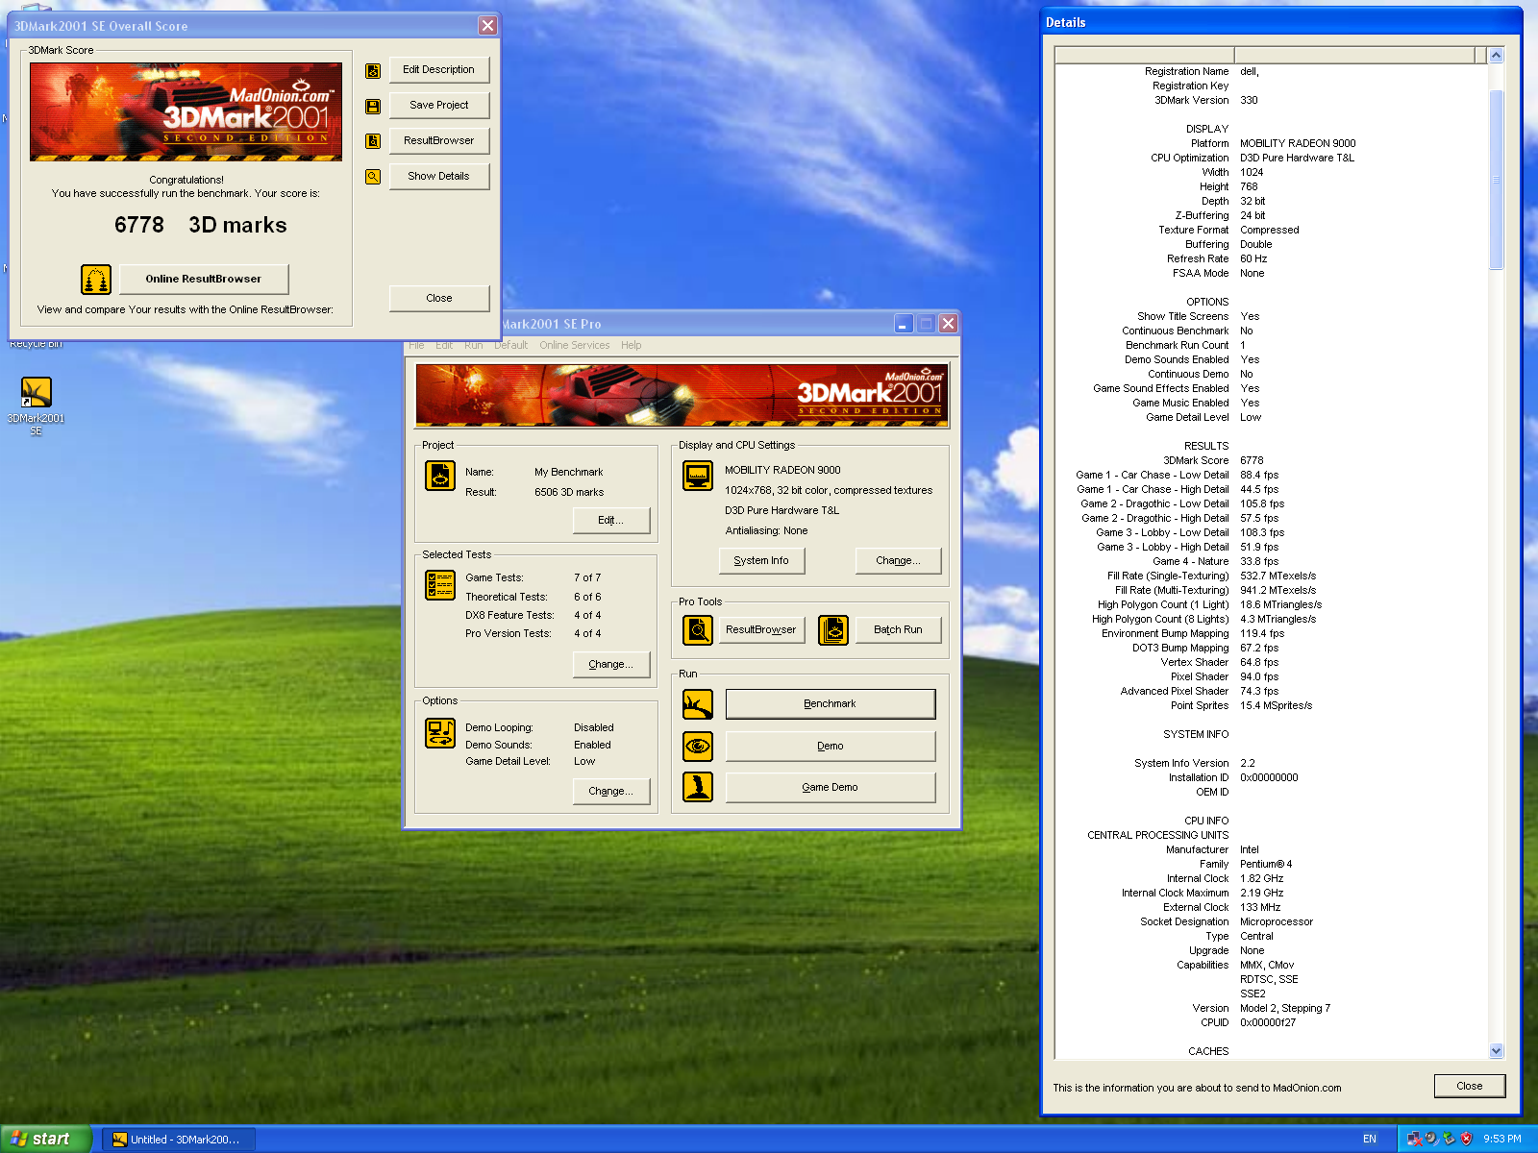Click the Untitled - 3DMark2001 taskbar button
Viewport: 1538px width, 1153px height.
(179, 1140)
